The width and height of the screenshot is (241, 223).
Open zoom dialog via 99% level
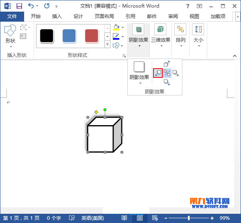coord(225,218)
